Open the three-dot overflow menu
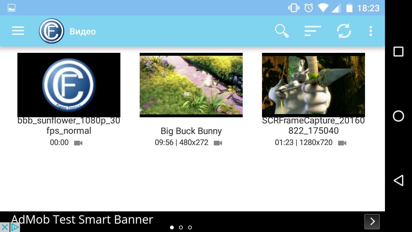This screenshot has width=412, height=232. click(x=371, y=31)
